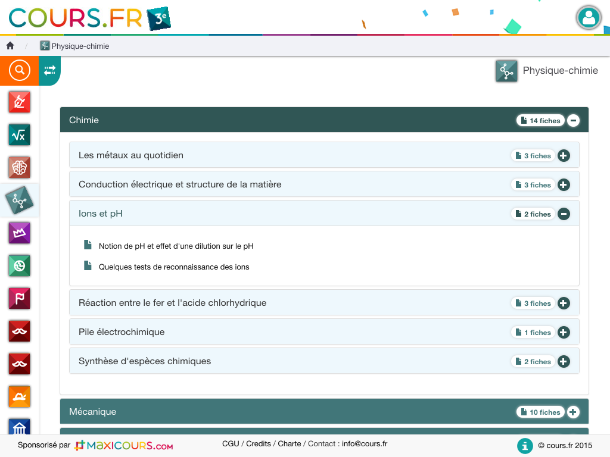The height and width of the screenshot is (457, 610).
Task: Click 3 fiches badge for Les métaux
Action: [533, 155]
